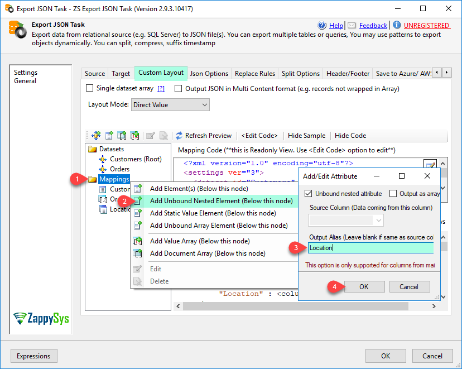Click the yellow Mappings folder icon
The image size is (462, 369).
coord(92,179)
